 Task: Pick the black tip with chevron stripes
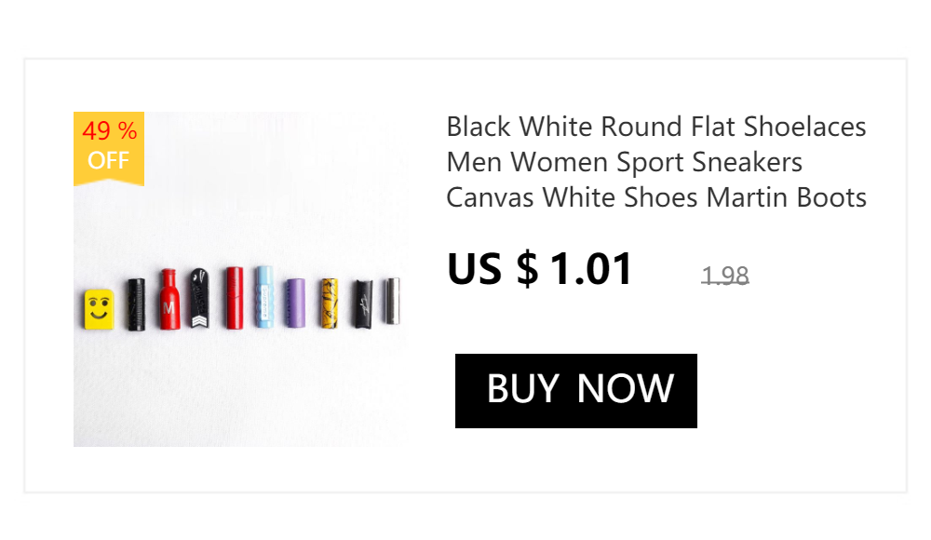(x=200, y=299)
